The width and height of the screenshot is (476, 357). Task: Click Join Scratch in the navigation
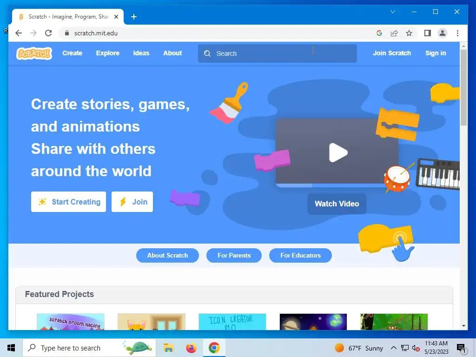(391, 53)
